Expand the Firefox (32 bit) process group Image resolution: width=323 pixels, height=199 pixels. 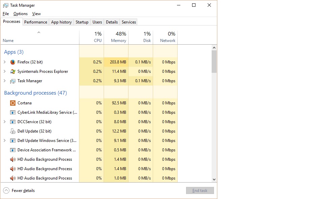coord(5,62)
